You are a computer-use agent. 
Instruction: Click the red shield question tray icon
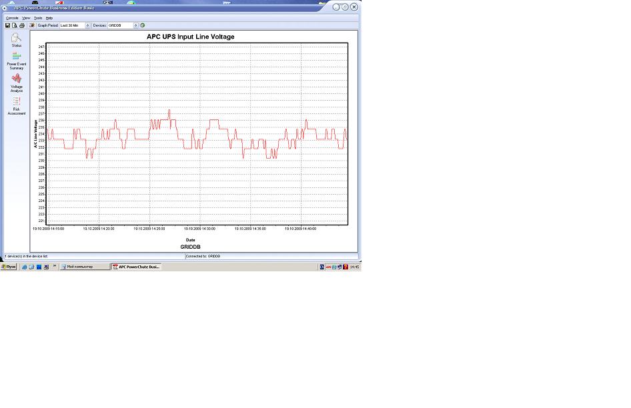pyautogui.click(x=346, y=267)
